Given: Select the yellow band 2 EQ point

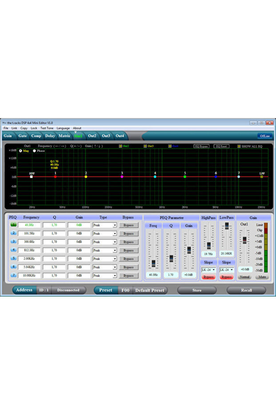Looking at the screenshot, I should click(x=86, y=177).
